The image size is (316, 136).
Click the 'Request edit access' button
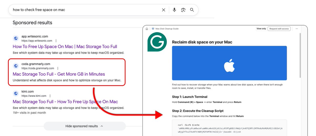coord(279,29)
